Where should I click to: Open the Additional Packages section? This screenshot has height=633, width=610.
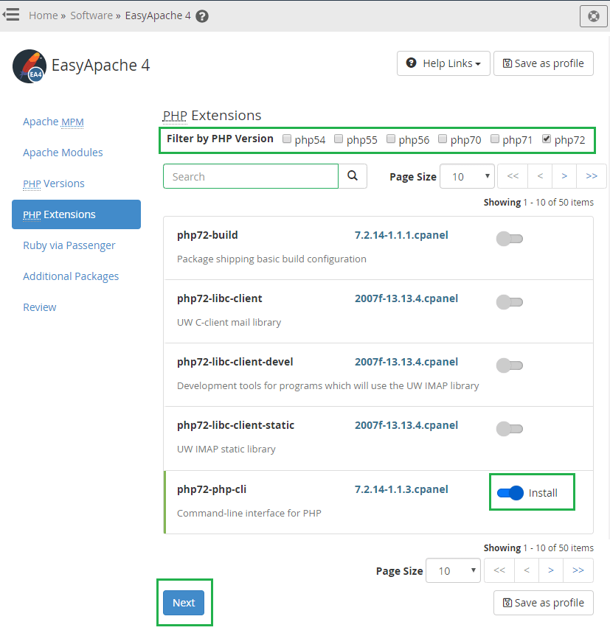(71, 276)
